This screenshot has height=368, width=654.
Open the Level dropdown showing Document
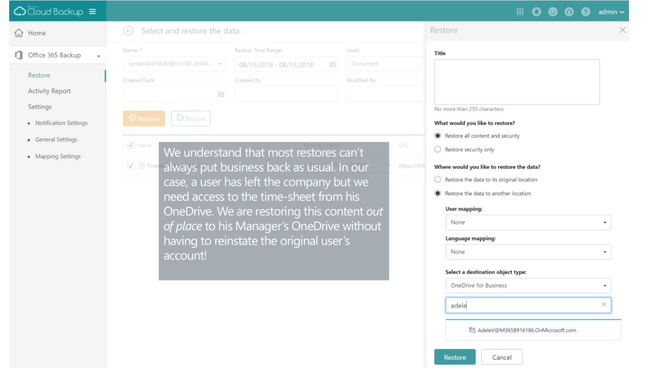coord(385,64)
